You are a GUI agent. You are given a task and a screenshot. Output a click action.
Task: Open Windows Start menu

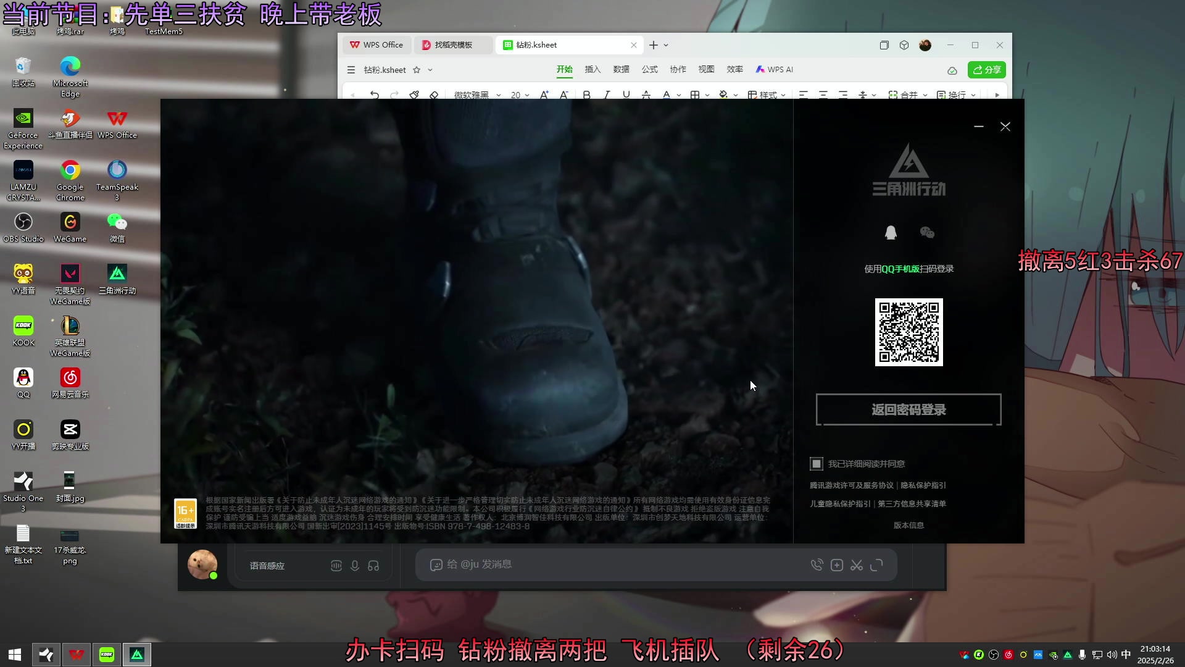tap(15, 655)
